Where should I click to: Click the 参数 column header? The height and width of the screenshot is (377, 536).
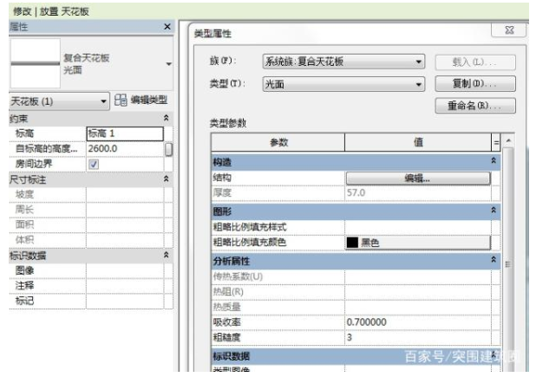(x=278, y=142)
